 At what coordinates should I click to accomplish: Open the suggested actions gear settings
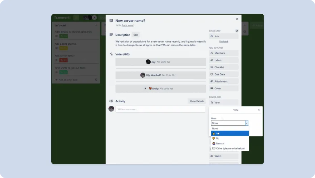(237, 31)
